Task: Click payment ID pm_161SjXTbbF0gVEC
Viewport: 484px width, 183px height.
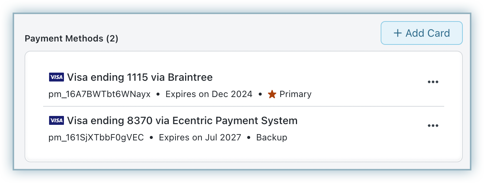Action: point(96,137)
